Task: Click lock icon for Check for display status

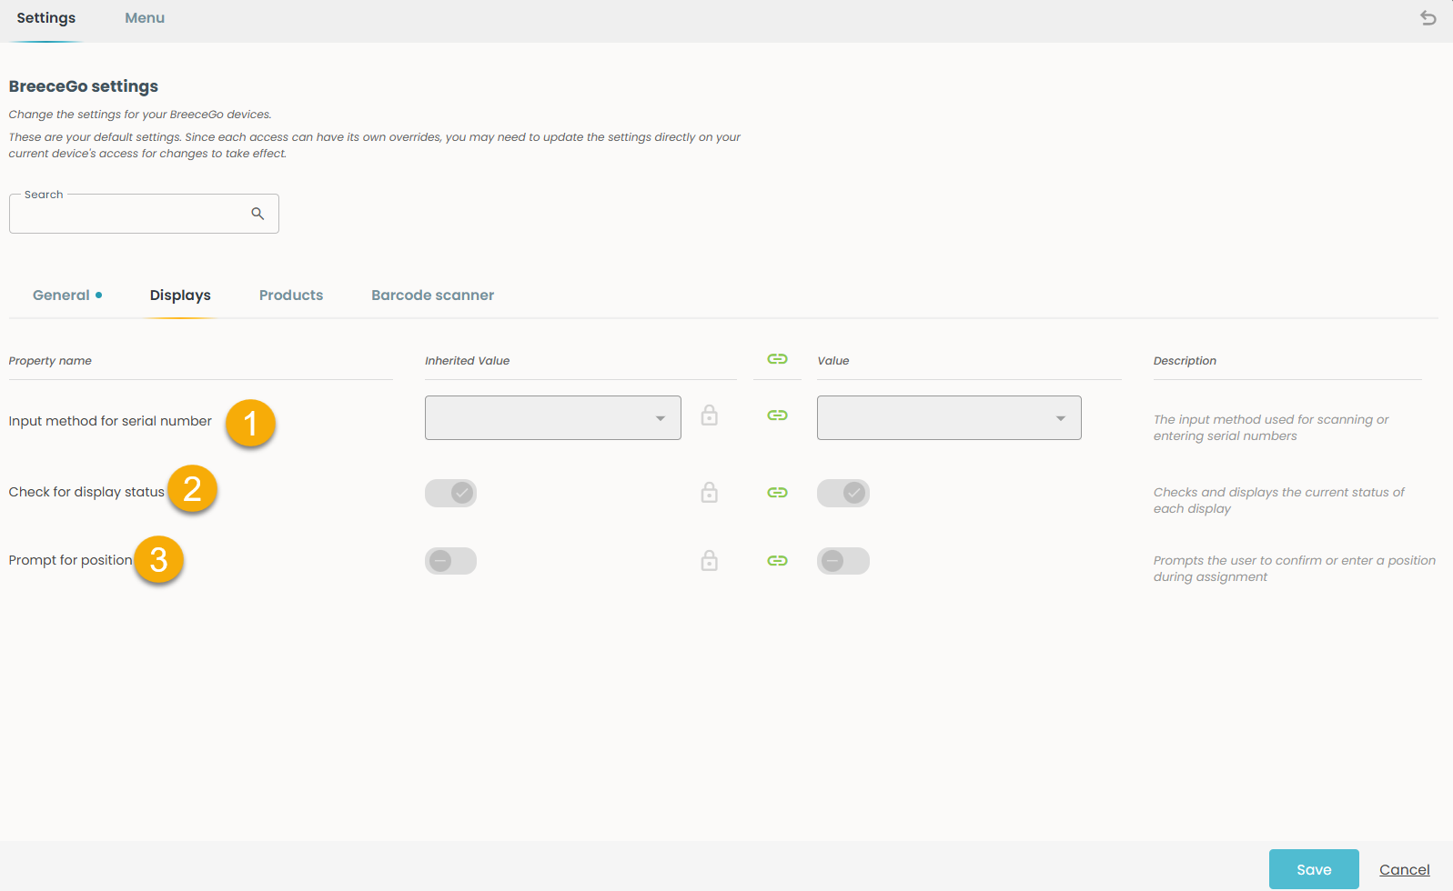Action: [x=710, y=493]
